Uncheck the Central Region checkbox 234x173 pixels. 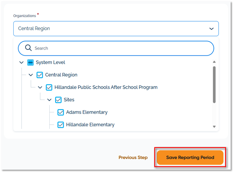point(40,75)
